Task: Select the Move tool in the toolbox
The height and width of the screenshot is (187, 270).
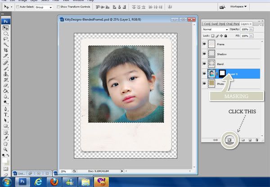Action: tap(6, 28)
